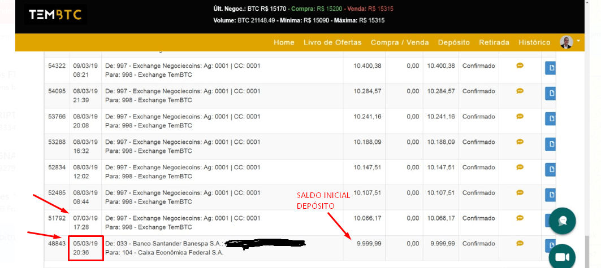Open comment icon for transaction 52834
601x268 pixels.
click(x=520, y=167)
